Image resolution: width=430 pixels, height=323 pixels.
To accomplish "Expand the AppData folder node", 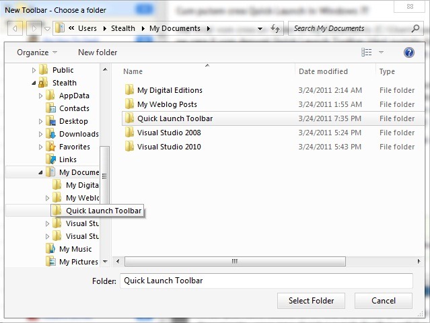I will [40, 96].
